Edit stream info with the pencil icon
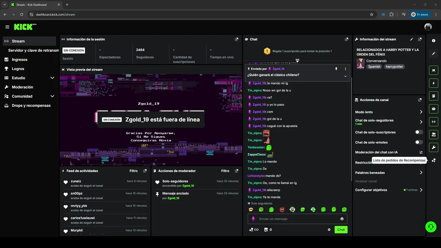This screenshot has width=441, height=248. [411, 39]
